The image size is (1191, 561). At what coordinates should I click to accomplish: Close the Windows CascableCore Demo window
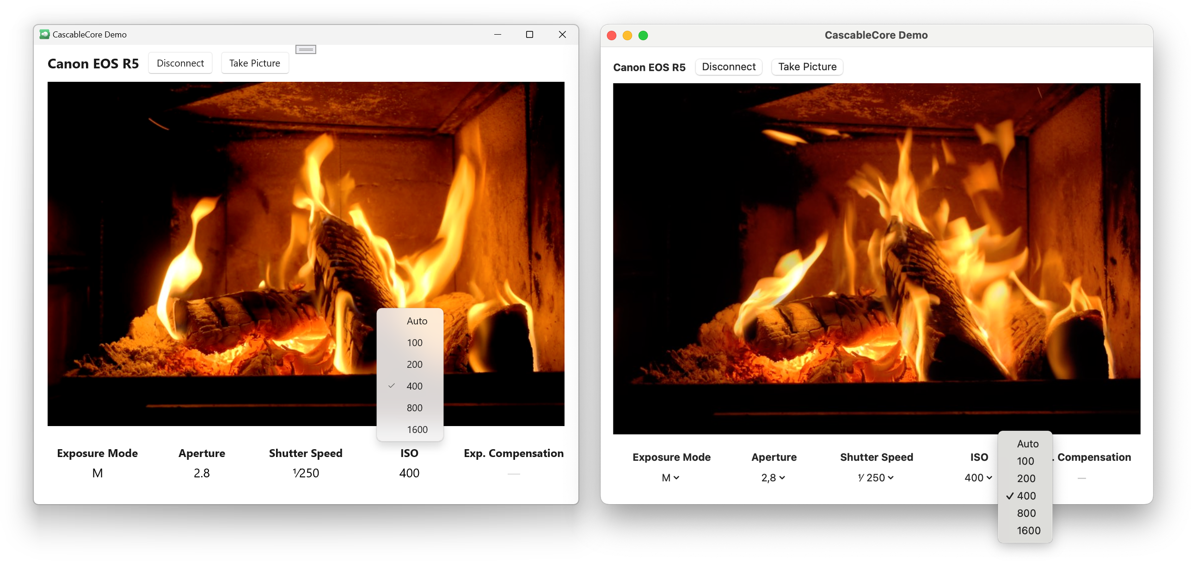562,35
